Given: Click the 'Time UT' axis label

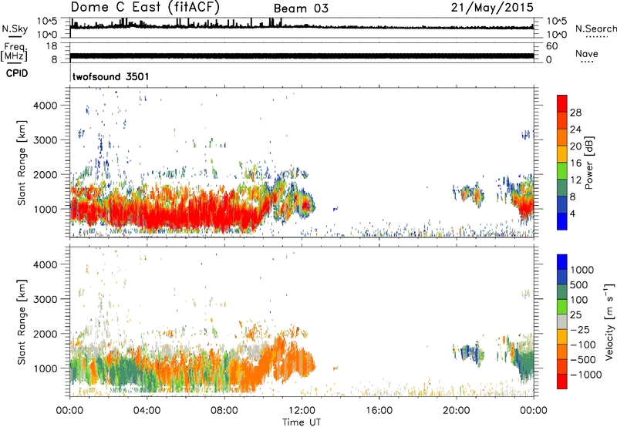Looking at the screenshot, I should click(x=302, y=422).
